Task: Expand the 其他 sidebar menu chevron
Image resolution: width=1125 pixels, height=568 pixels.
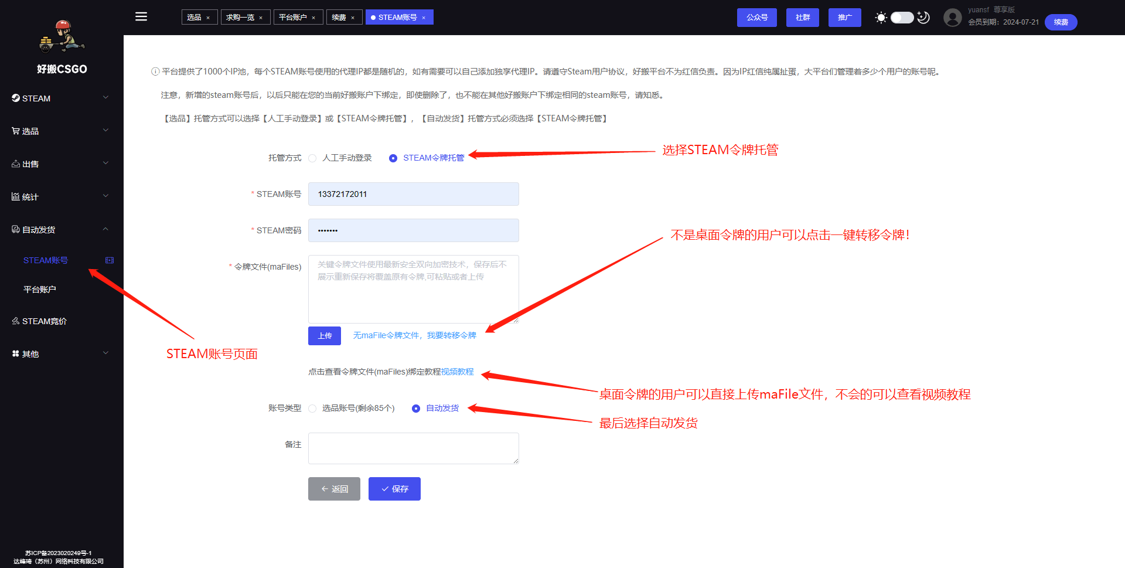Action: (x=106, y=353)
